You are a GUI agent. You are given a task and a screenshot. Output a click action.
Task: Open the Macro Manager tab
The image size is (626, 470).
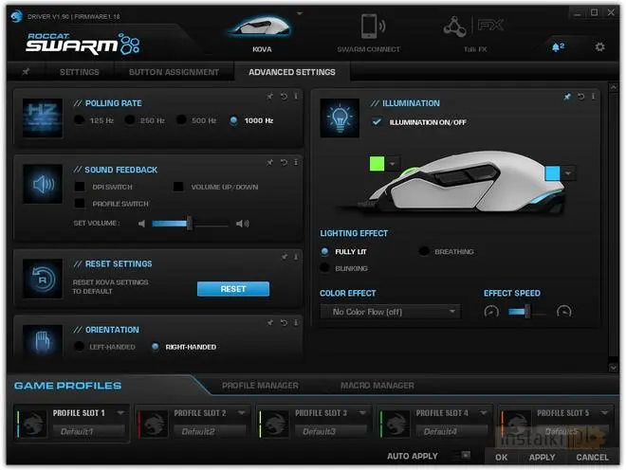tap(377, 386)
